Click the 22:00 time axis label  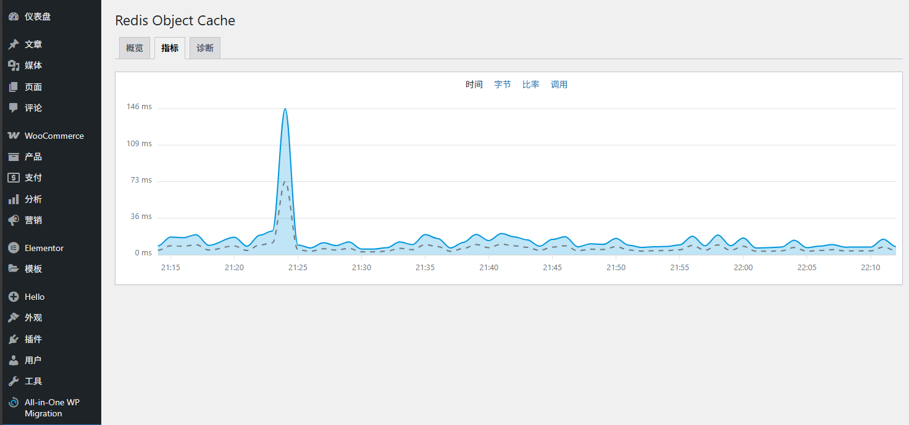tap(743, 267)
